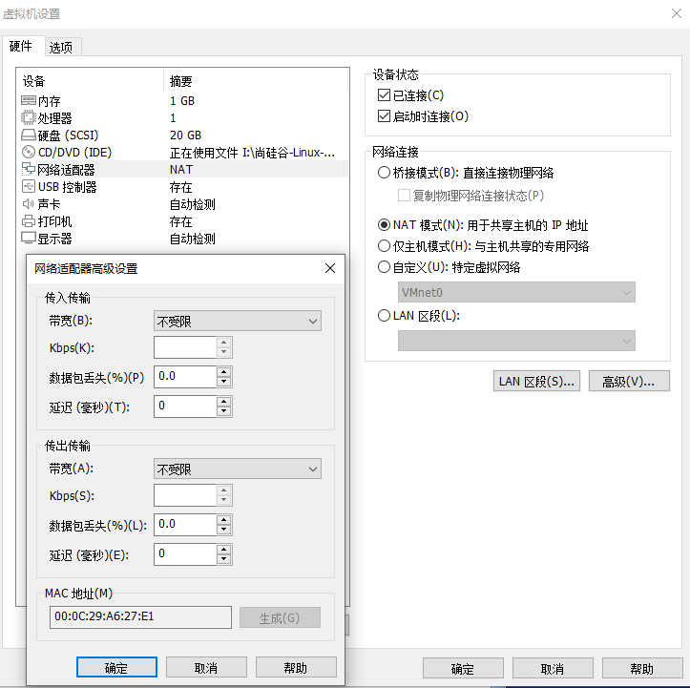Image resolution: width=690 pixels, height=688 pixels.
Task: Click the processor (处理器) chip icon
Action: (x=29, y=117)
